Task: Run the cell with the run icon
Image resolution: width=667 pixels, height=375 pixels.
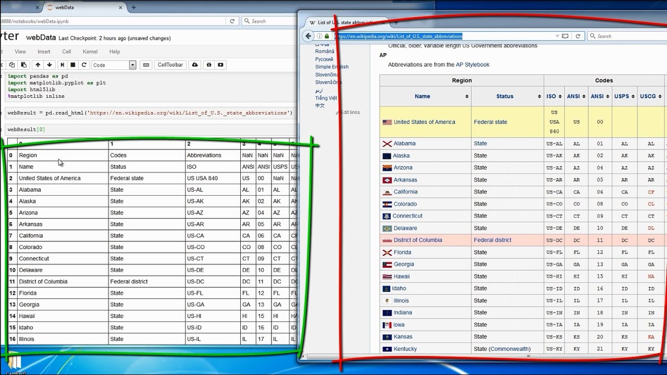Action: 62,65
